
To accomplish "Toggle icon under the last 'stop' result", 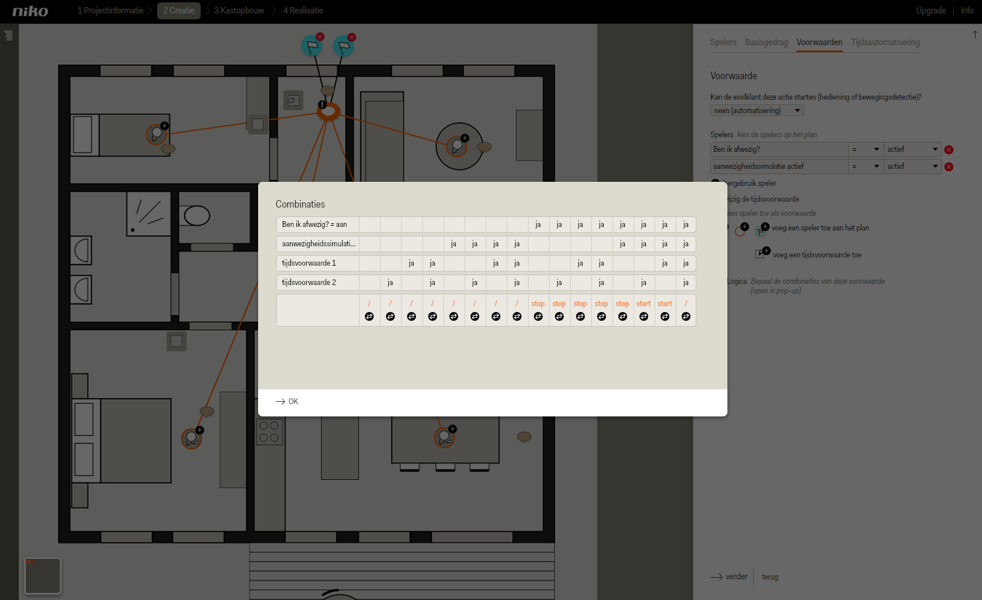I will [x=622, y=317].
